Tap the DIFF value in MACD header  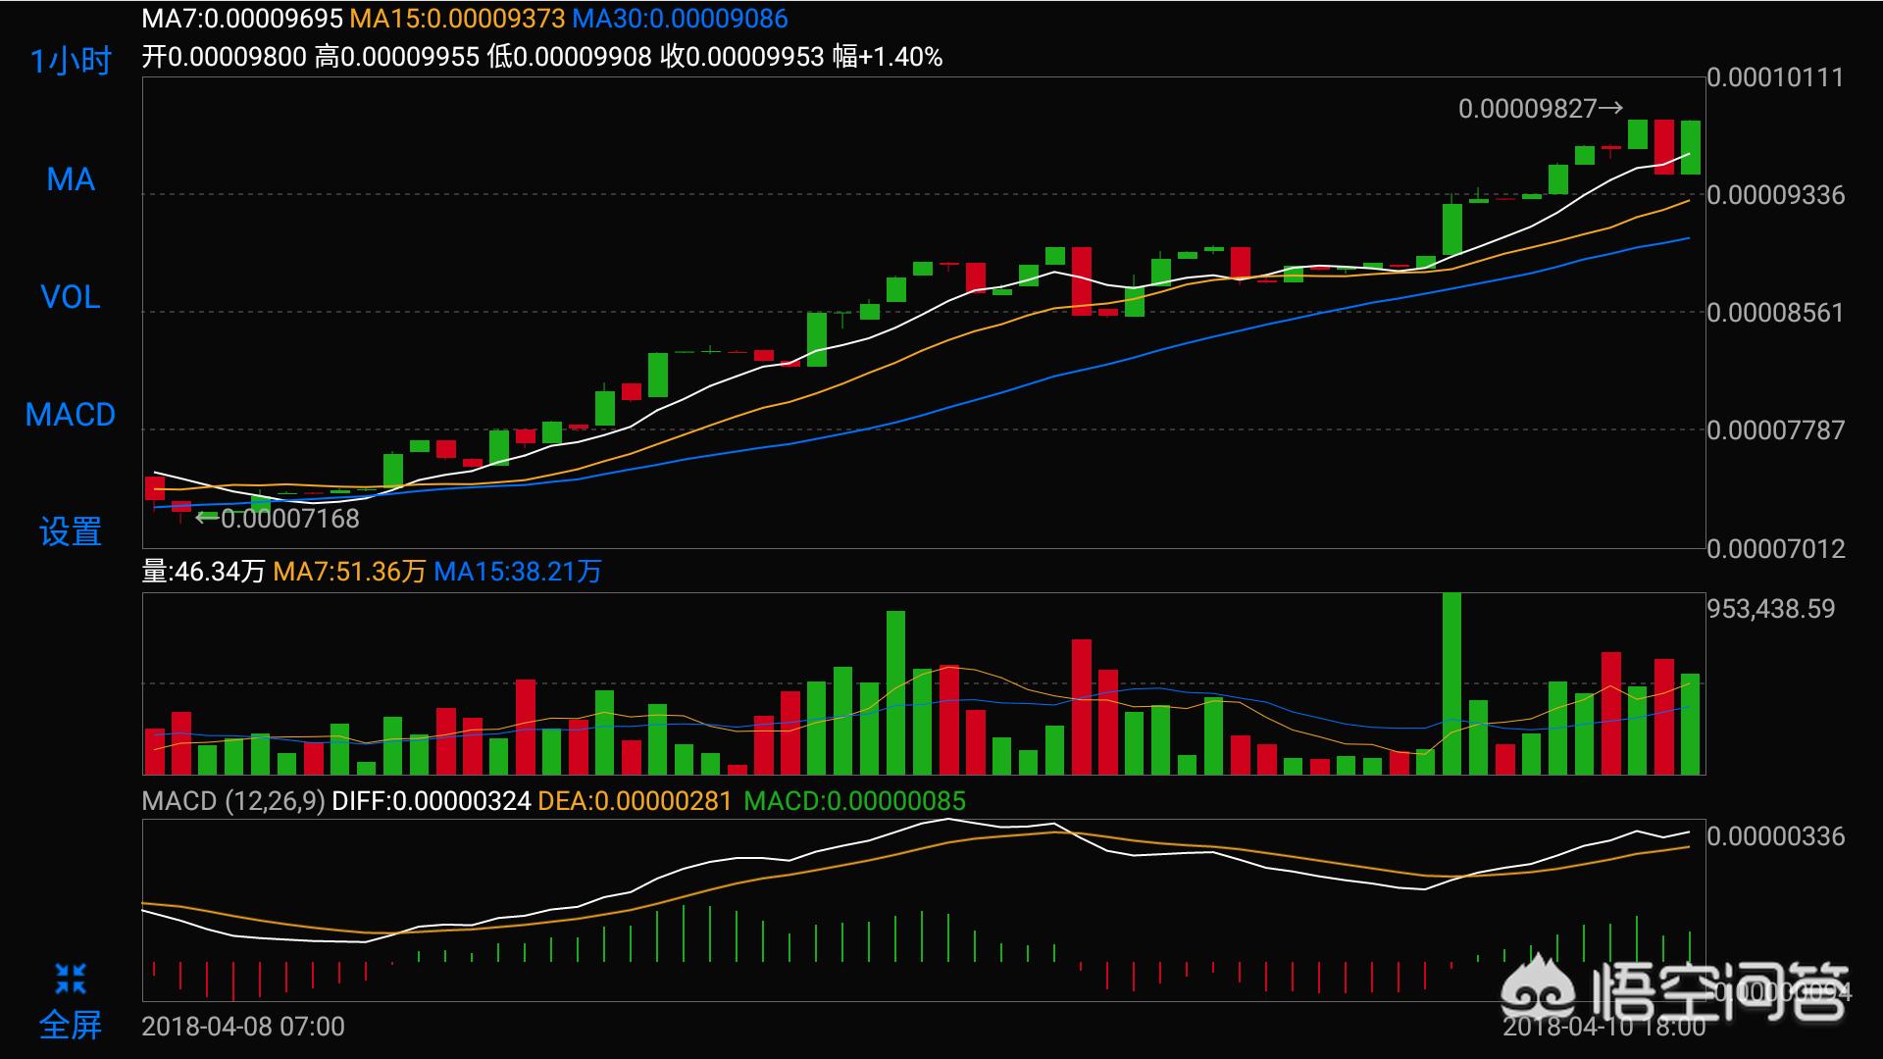click(x=432, y=801)
